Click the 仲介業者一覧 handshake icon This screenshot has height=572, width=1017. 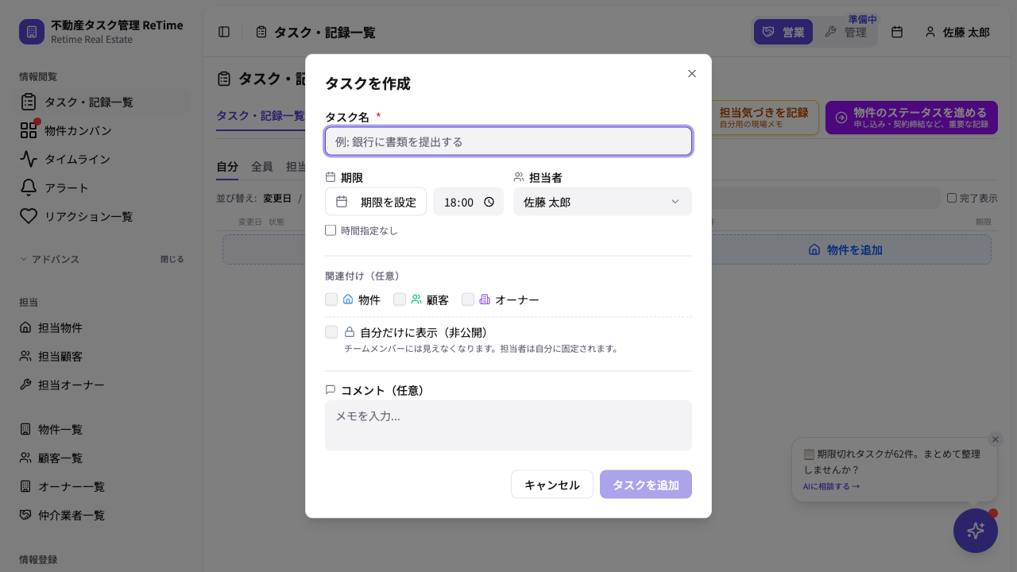pos(25,515)
